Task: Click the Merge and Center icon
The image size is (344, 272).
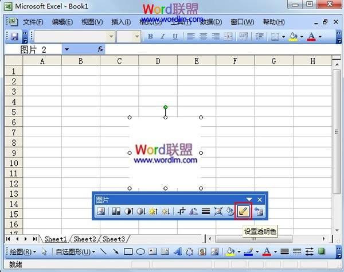Action: (x=228, y=37)
